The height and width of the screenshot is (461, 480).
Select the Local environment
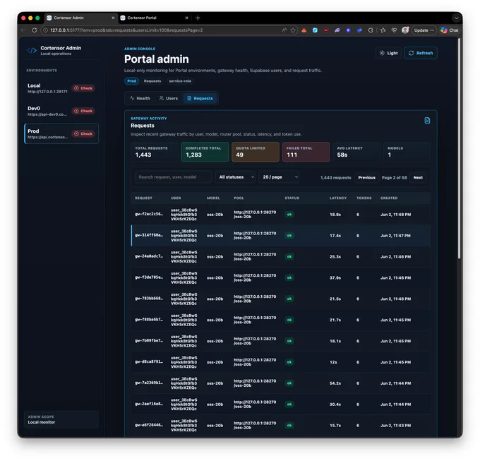pos(61,88)
